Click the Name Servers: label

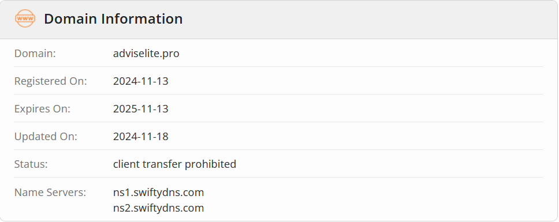pos(50,193)
